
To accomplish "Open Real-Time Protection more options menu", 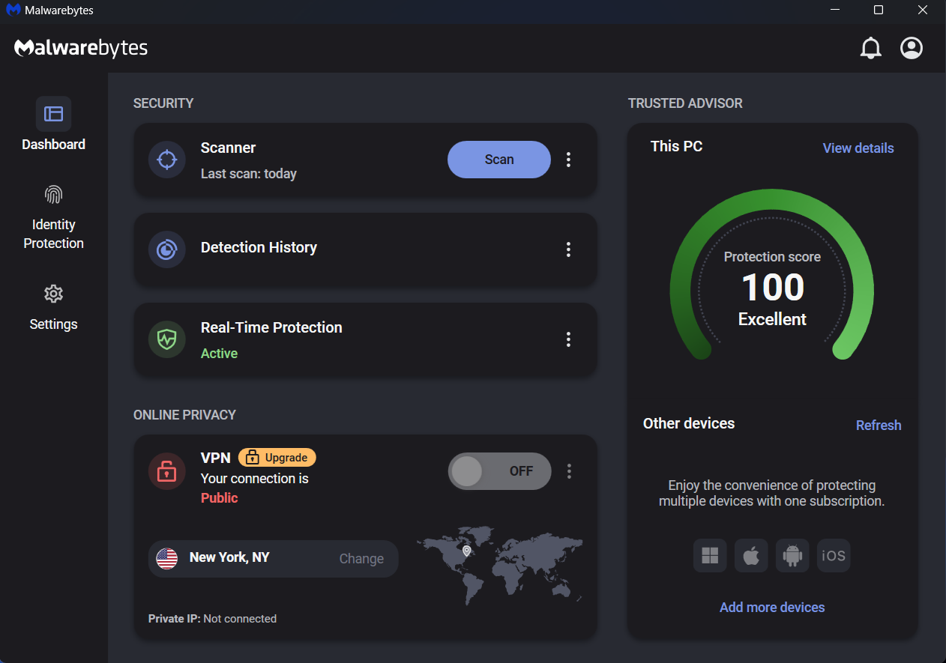I will coord(569,339).
